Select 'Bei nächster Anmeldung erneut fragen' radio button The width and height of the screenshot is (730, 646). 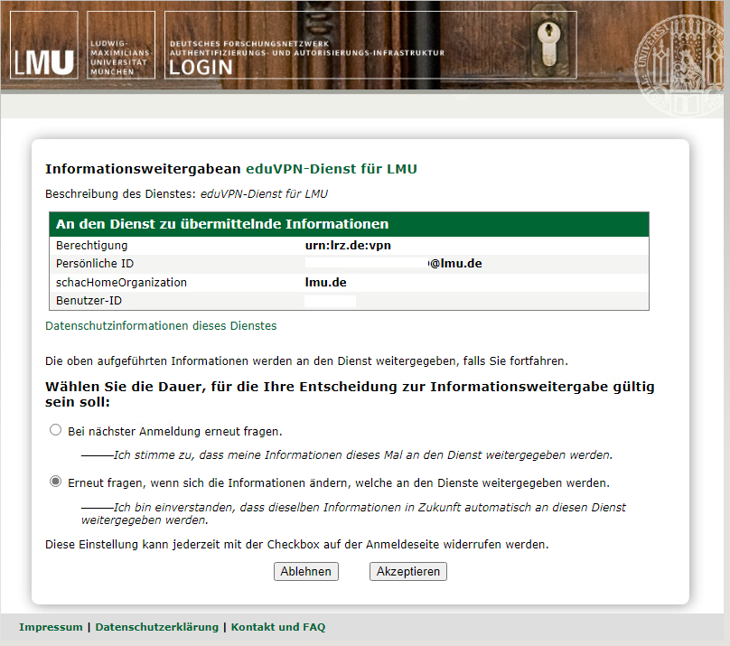[56, 431]
